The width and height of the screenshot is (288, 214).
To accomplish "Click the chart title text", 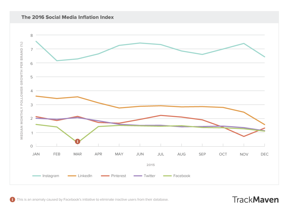I will (67, 17).
